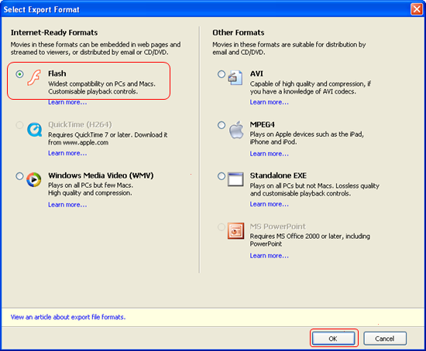The image size is (426, 351).
Task: Click the AVI title text
Action: (x=256, y=73)
